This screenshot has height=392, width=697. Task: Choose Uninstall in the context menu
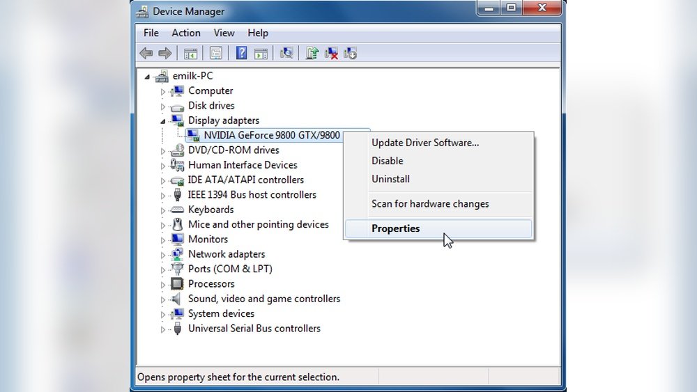coord(390,179)
